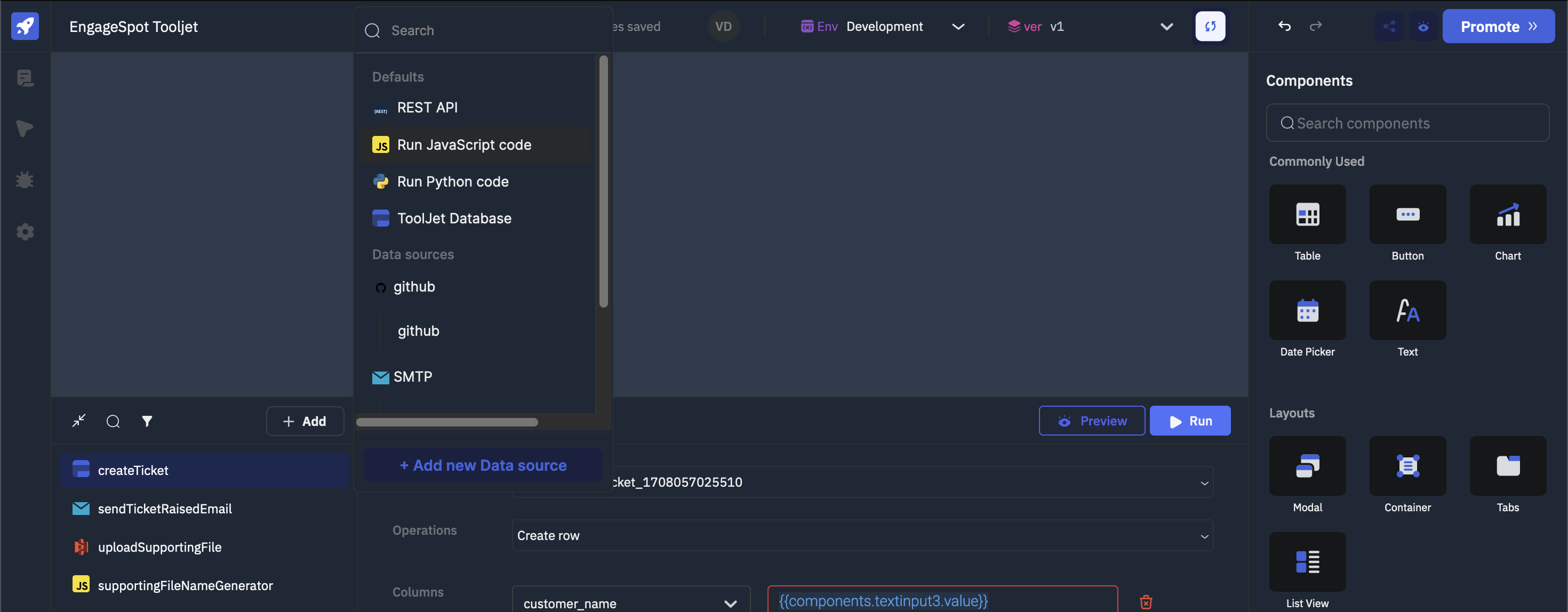Click the data source Search field
This screenshot has height=612, width=1568.
[x=483, y=30]
